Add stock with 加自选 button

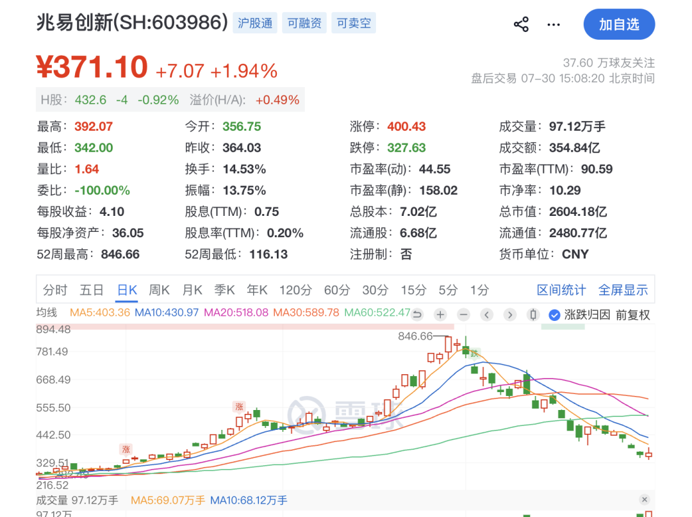click(619, 24)
